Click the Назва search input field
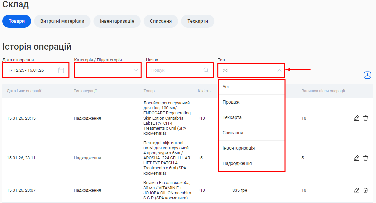The height and width of the screenshot is (203, 376). click(175, 70)
